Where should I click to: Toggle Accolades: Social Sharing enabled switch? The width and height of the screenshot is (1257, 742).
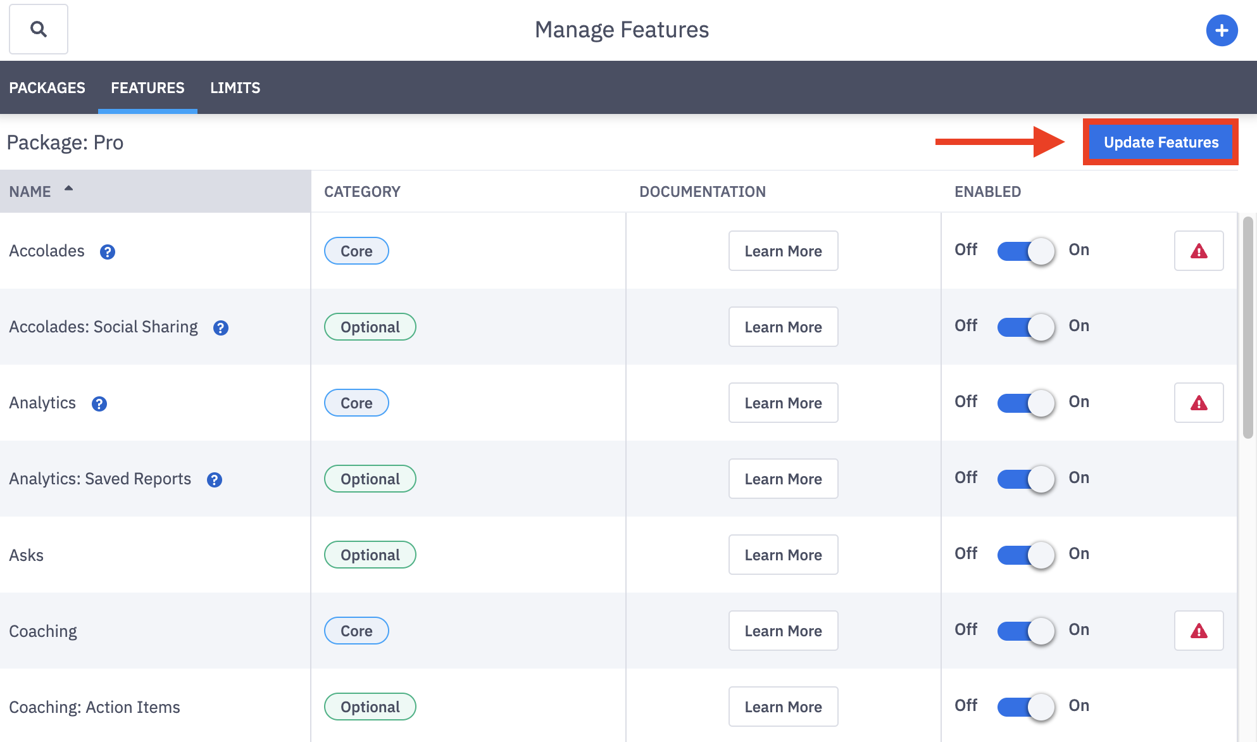coord(1026,327)
